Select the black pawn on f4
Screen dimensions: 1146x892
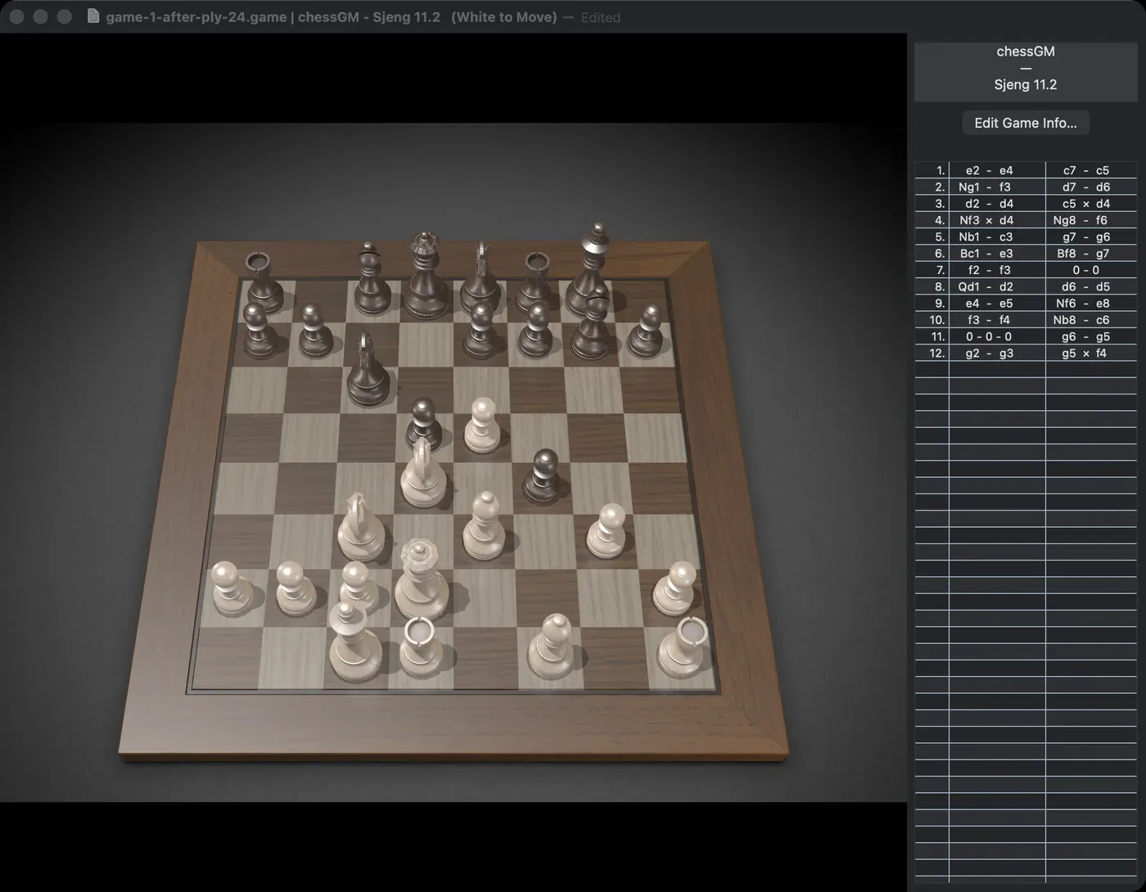tap(543, 476)
